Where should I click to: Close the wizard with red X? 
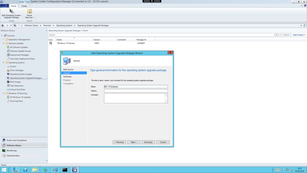[170, 52]
